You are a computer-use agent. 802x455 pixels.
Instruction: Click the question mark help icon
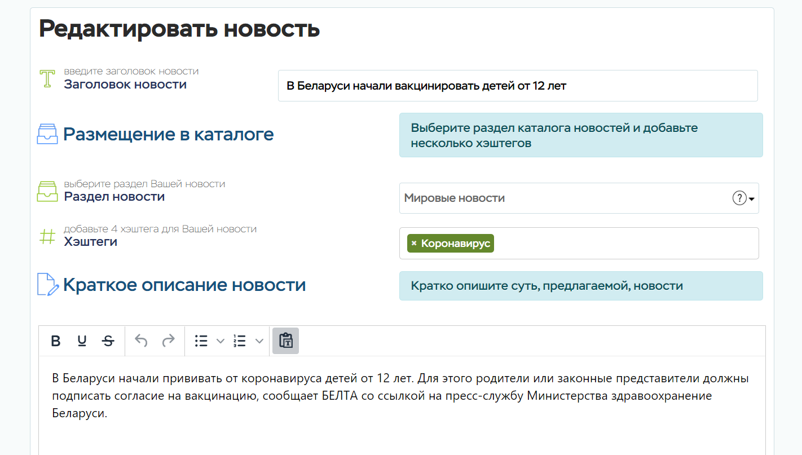click(739, 198)
